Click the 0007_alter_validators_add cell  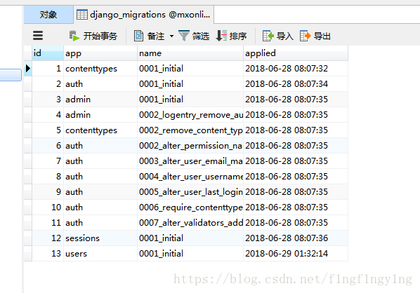pos(190,223)
